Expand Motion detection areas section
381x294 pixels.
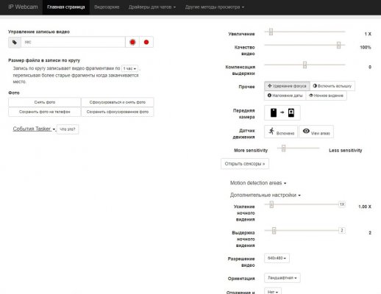258,183
